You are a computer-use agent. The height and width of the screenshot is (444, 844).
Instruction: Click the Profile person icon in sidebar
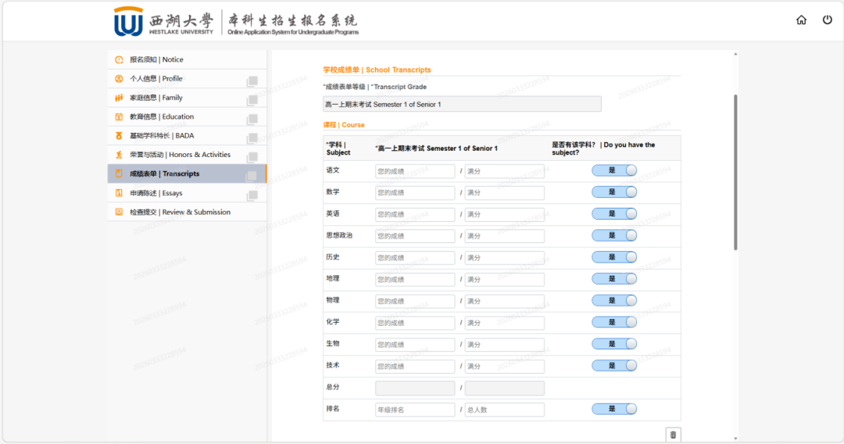click(119, 79)
